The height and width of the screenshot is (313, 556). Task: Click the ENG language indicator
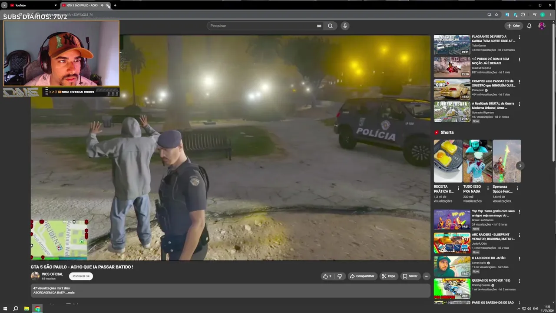tap(536, 309)
